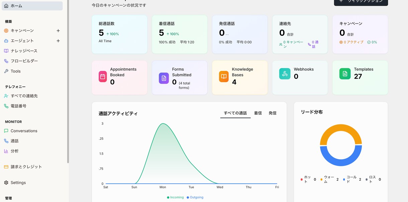
Task: Toggle the Outgoing series in chart legend
Action: tap(195, 197)
